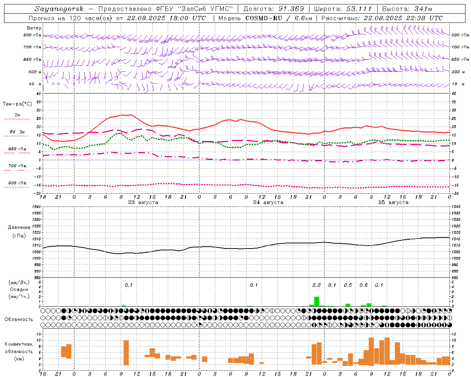Click "500 гПа" in the temperature legend
This screenshot has height=377, width=471.
pos(17,183)
